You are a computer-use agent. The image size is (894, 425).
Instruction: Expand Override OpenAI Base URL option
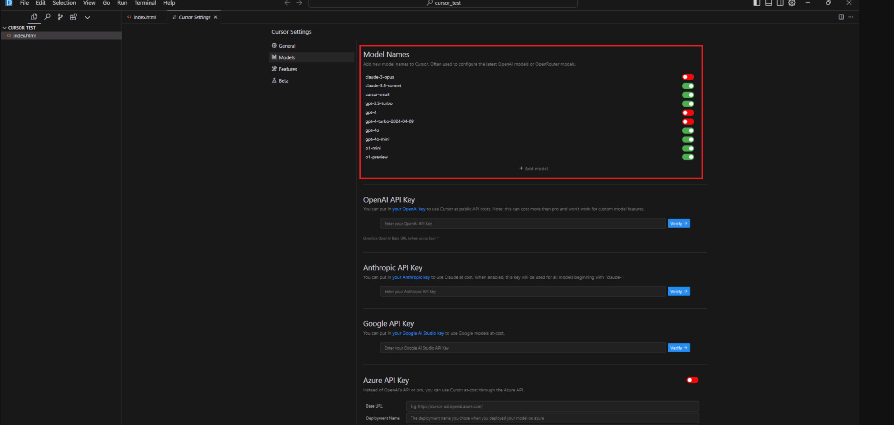click(401, 238)
